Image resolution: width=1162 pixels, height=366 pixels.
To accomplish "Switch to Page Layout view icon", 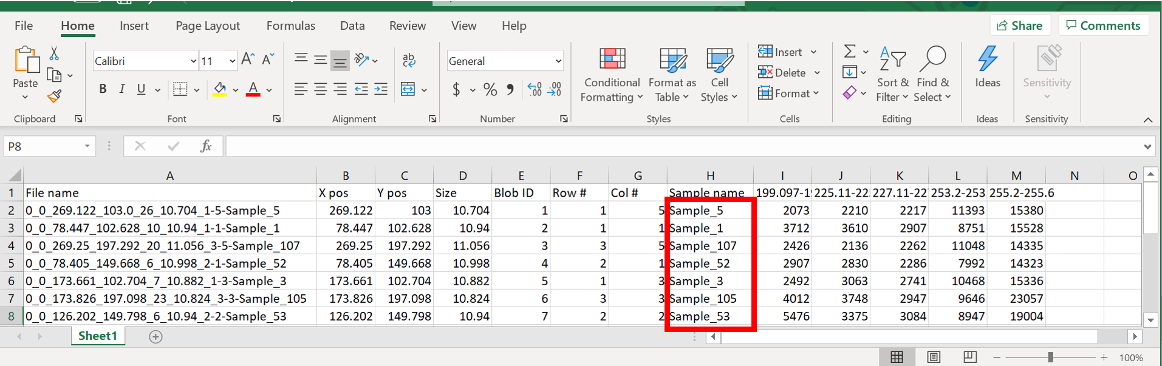I will point(934,358).
